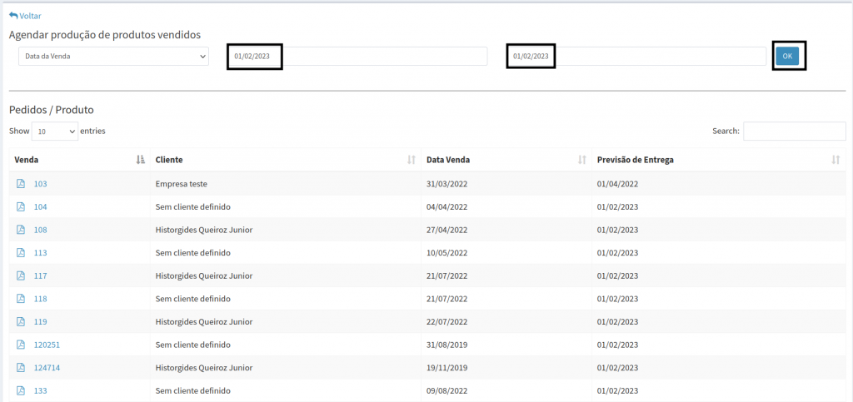Open the document icon of sale 117

click(x=21, y=275)
